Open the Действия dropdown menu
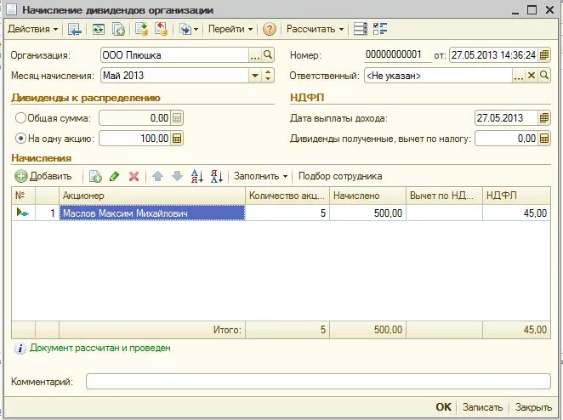563x420 pixels. click(32, 29)
